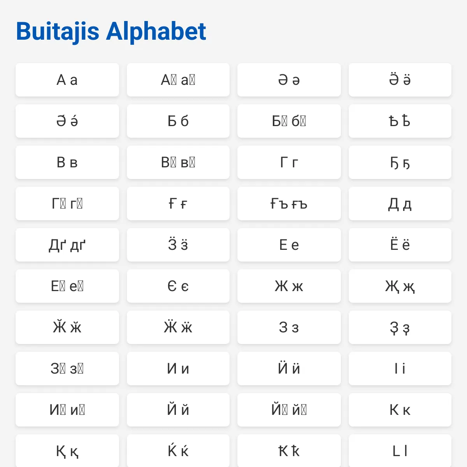Open the 'L l' letter card
This screenshot has height=467, width=467.
click(400, 451)
